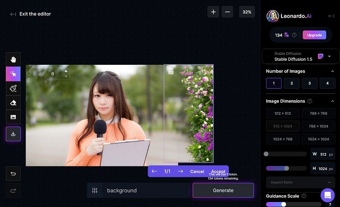Zoom out with the minus button
340x207 pixels.
tap(227, 12)
